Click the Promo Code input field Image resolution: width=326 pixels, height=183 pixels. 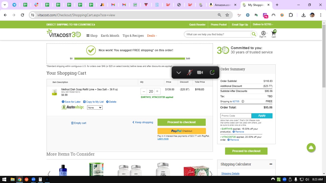coord(236,116)
